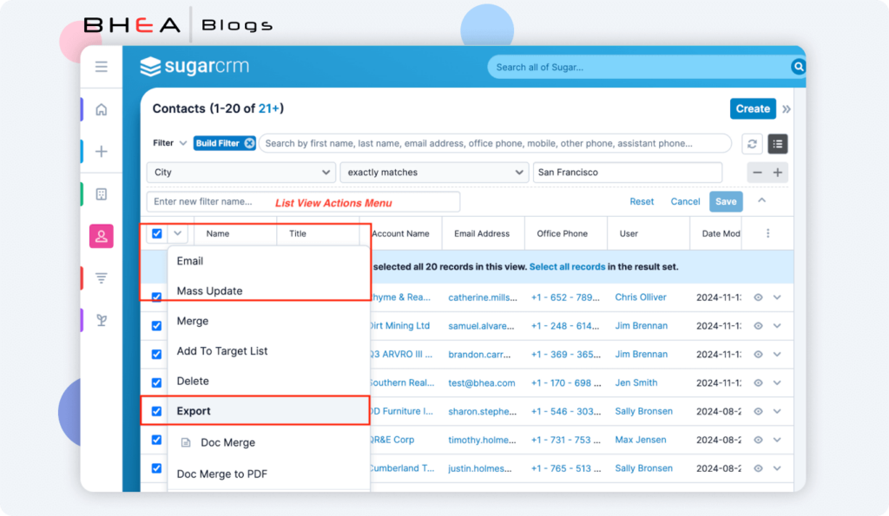Uncheck the brandon.carr row checkbox

click(x=157, y=354)
